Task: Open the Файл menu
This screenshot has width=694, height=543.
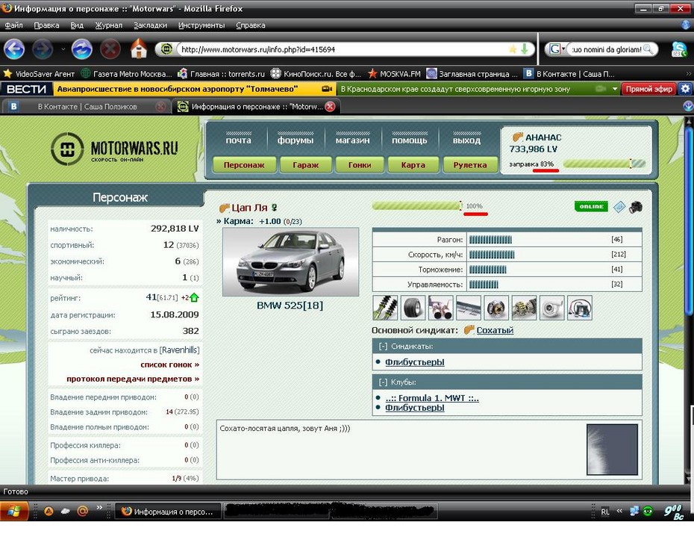Action: (13, 25)
